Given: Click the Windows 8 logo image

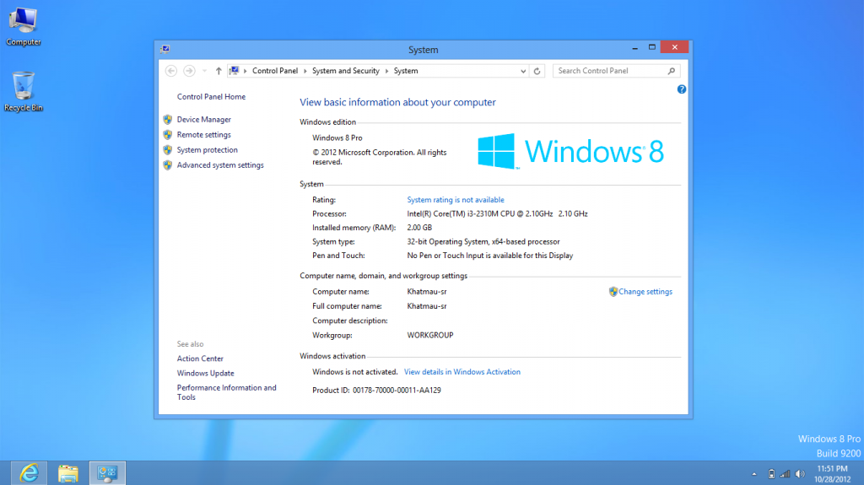Looking at the screenshot, I should [x=571, y=151].
